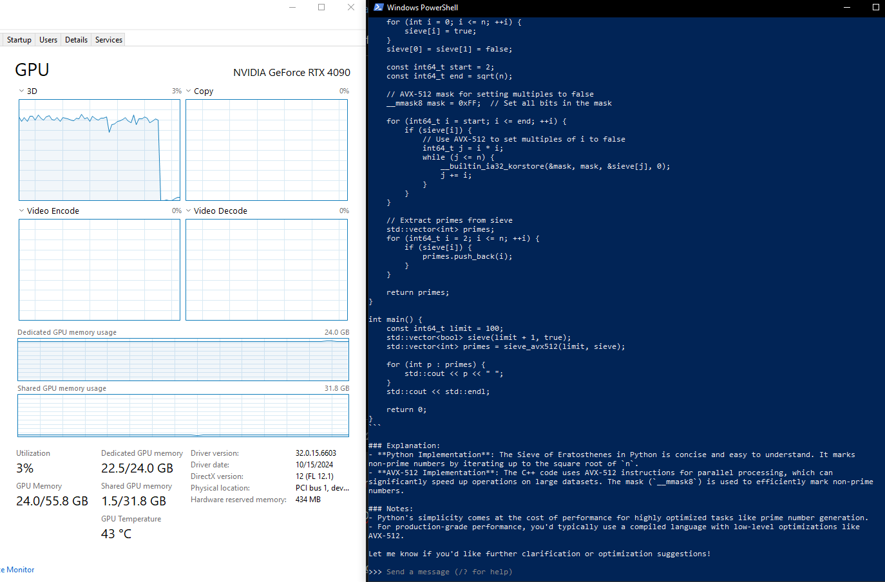Click the 3% utilization value
This screenshot has width=885, height=582.
(25, 468)
